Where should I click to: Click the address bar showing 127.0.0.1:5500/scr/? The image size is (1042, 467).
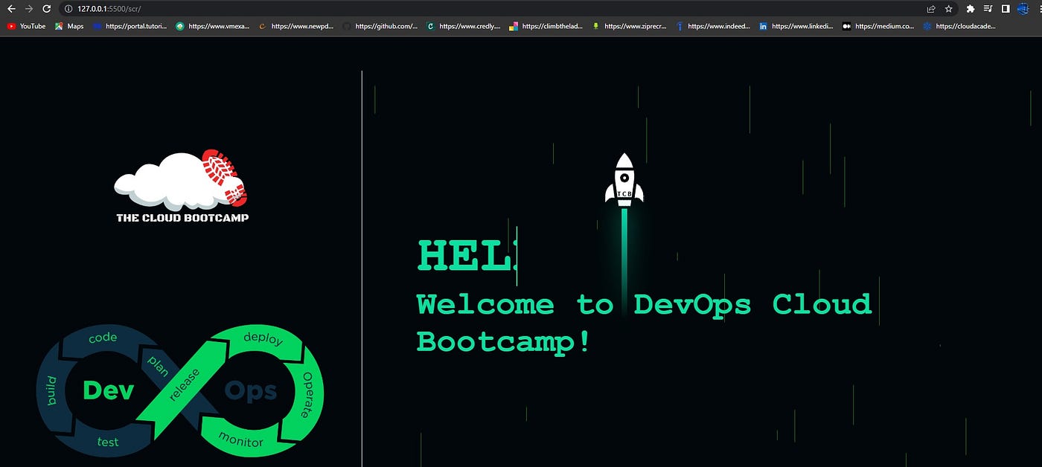pos(491,9)
